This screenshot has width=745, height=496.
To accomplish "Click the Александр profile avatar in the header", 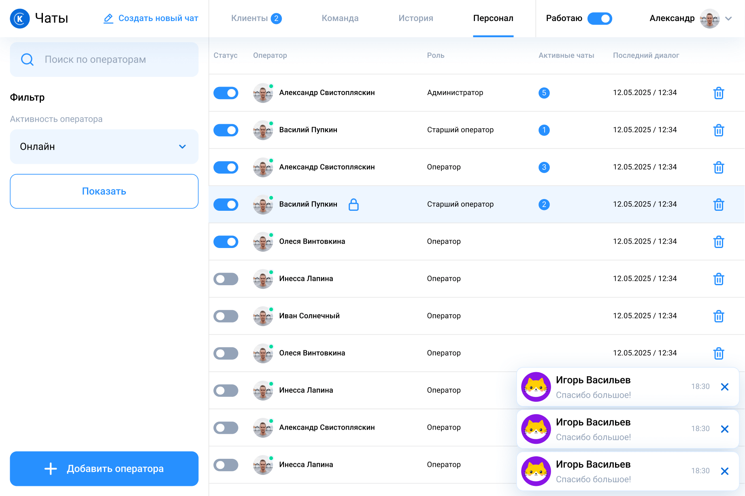I will 710,19.
